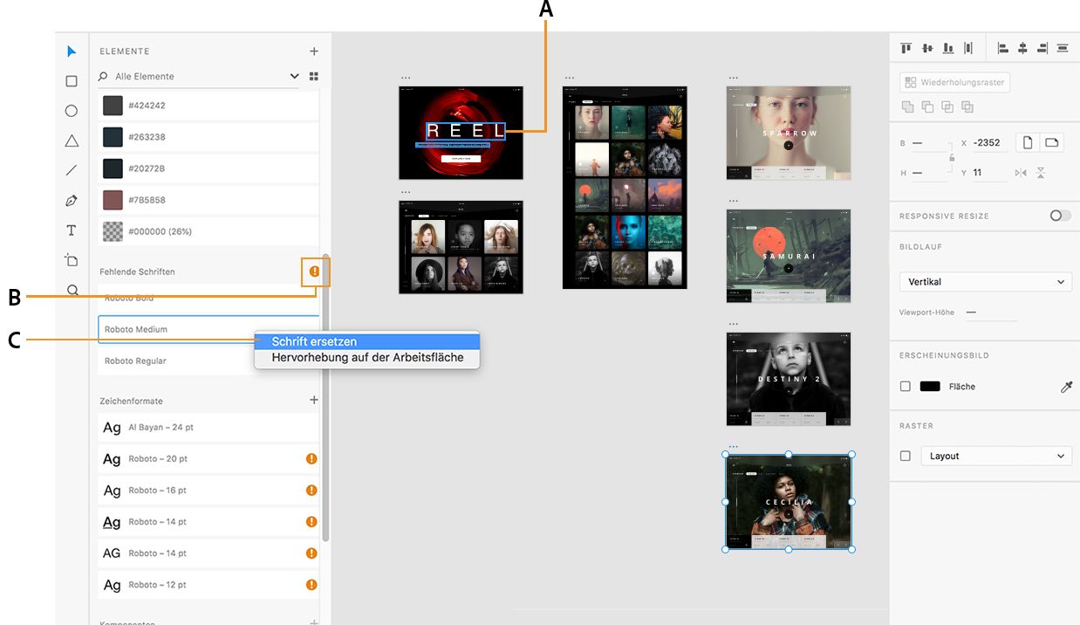Open the Layout grid dropdown
The height and width of the screenshot is (625, 1080).
pos(996,456)
